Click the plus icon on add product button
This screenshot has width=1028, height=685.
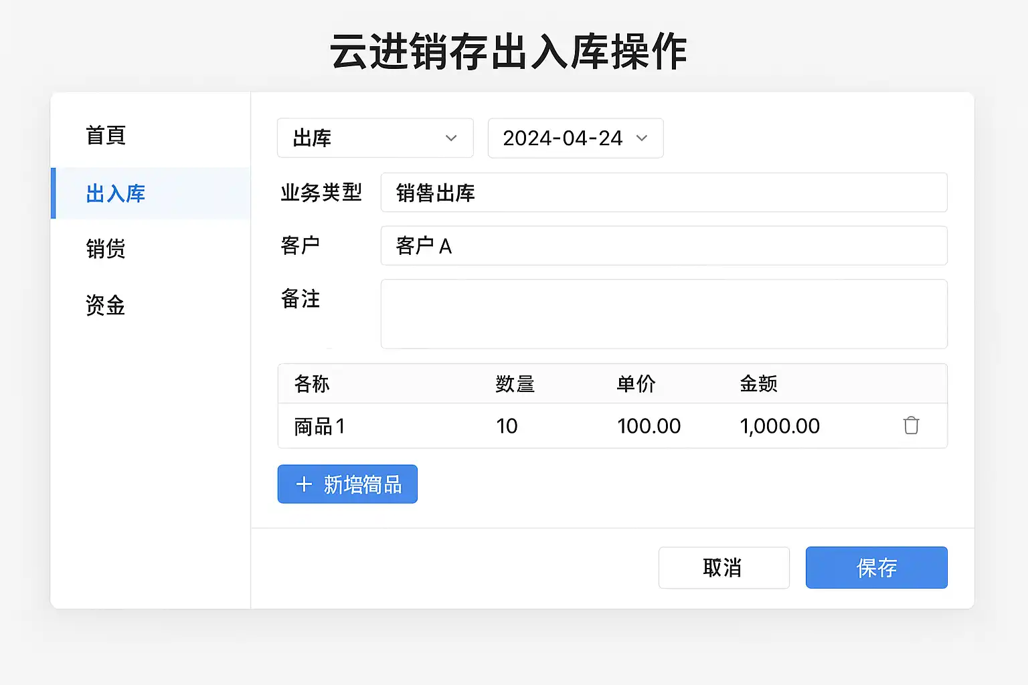pos(304,484)
